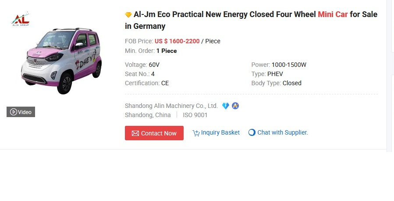Click the audited supplier badge icon

[235, 106]
